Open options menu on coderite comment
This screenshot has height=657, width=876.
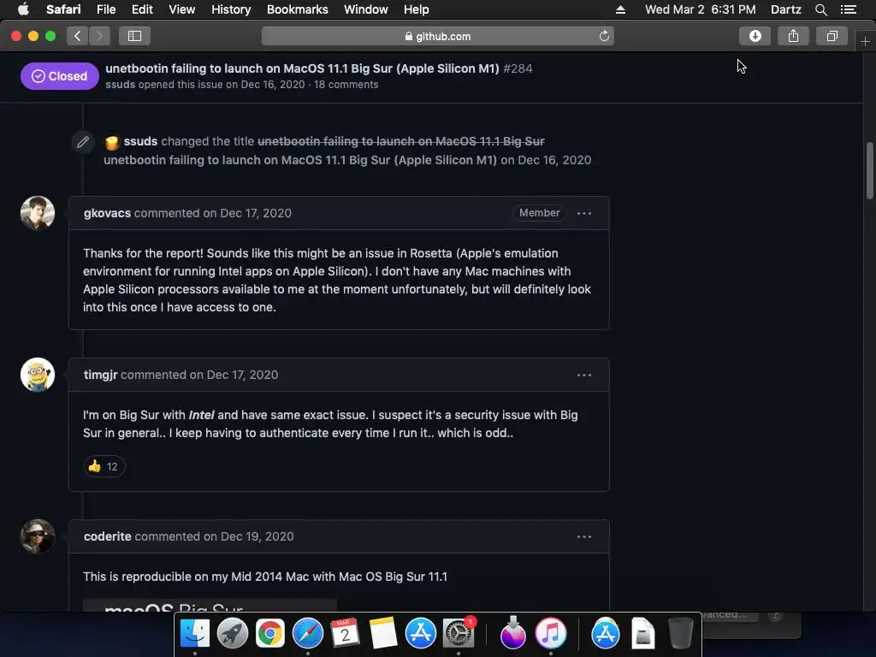point(583,536)
